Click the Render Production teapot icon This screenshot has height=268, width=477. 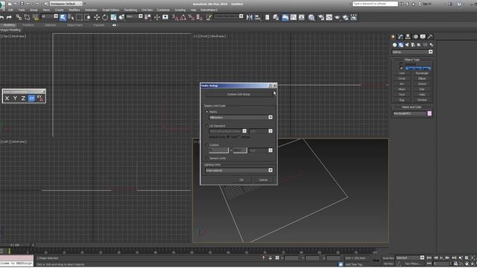(x=346, y=17)
